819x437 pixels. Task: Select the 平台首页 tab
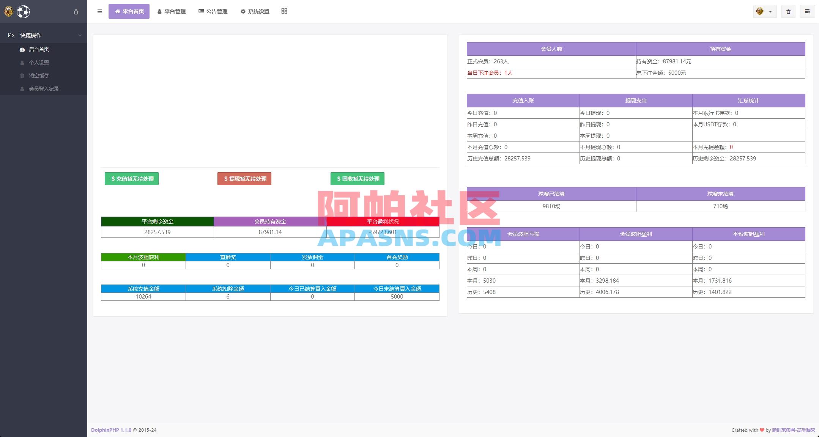click(129, 11)
